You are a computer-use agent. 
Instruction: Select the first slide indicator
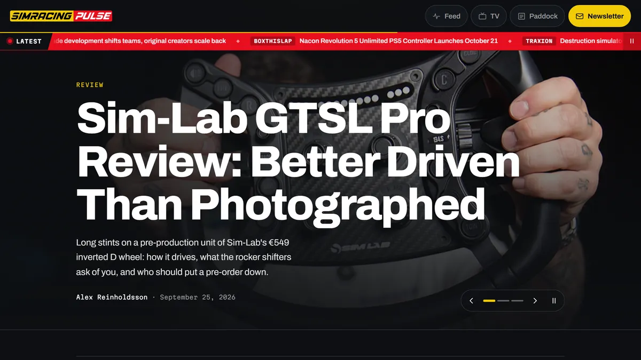pos(489,301)
